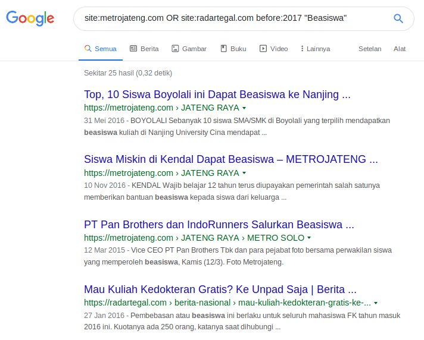
Task: Click the metrojateng.com URL under Boyolali result
Action: 161,108
